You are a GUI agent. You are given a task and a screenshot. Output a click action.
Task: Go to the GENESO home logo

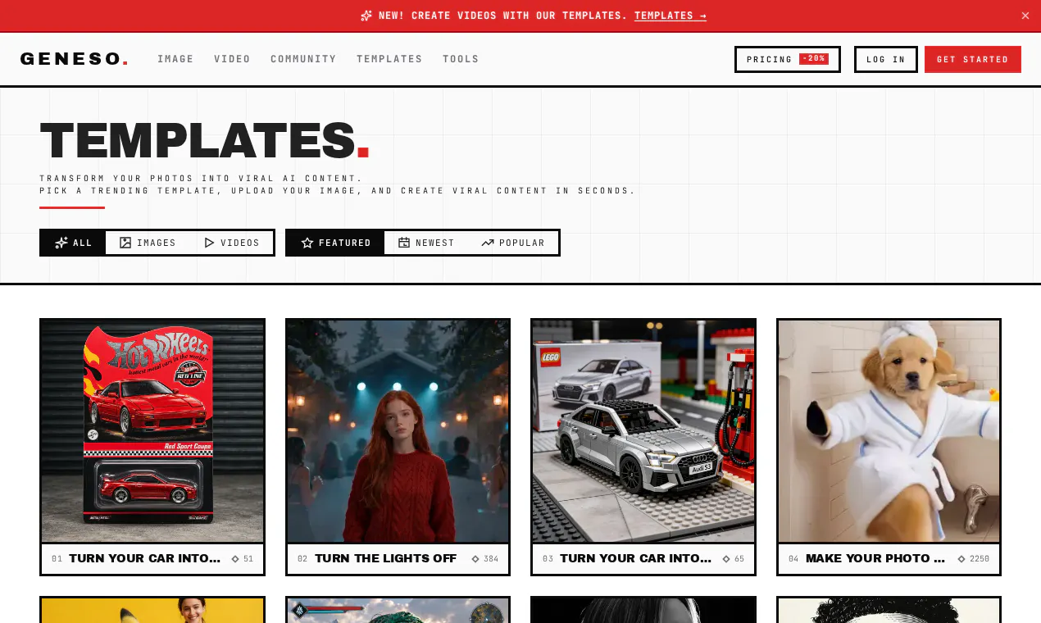point(74,59)
